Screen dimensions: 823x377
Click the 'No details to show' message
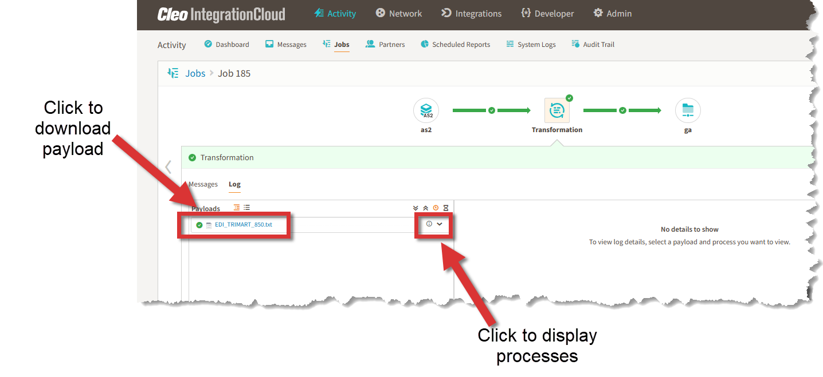pyautogui.click(x=689, y=229)
